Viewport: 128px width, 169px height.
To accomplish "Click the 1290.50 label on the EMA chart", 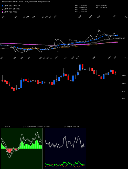I will tap(122, 38).
